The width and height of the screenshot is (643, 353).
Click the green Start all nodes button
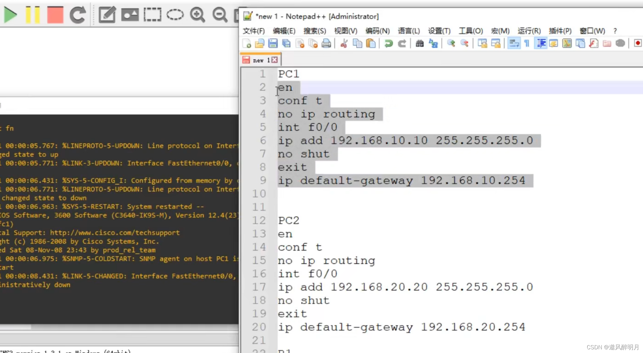coord(10,15)
